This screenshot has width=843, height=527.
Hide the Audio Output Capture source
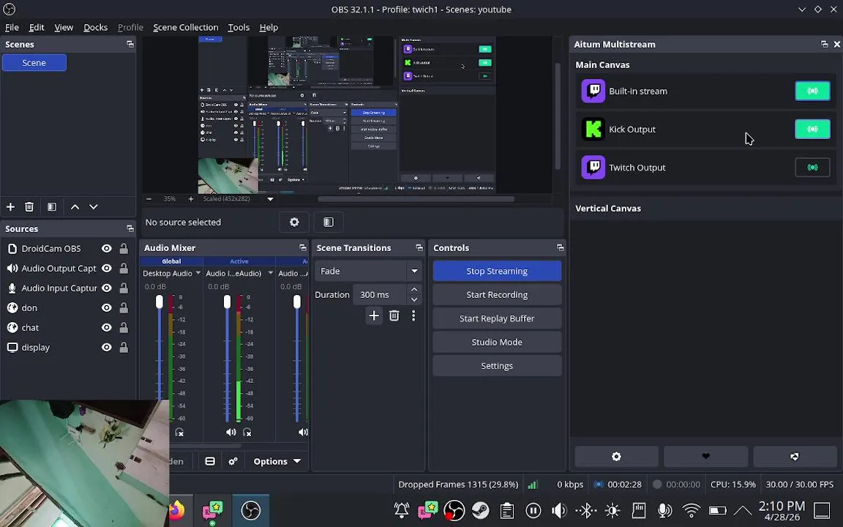[106, 269]
